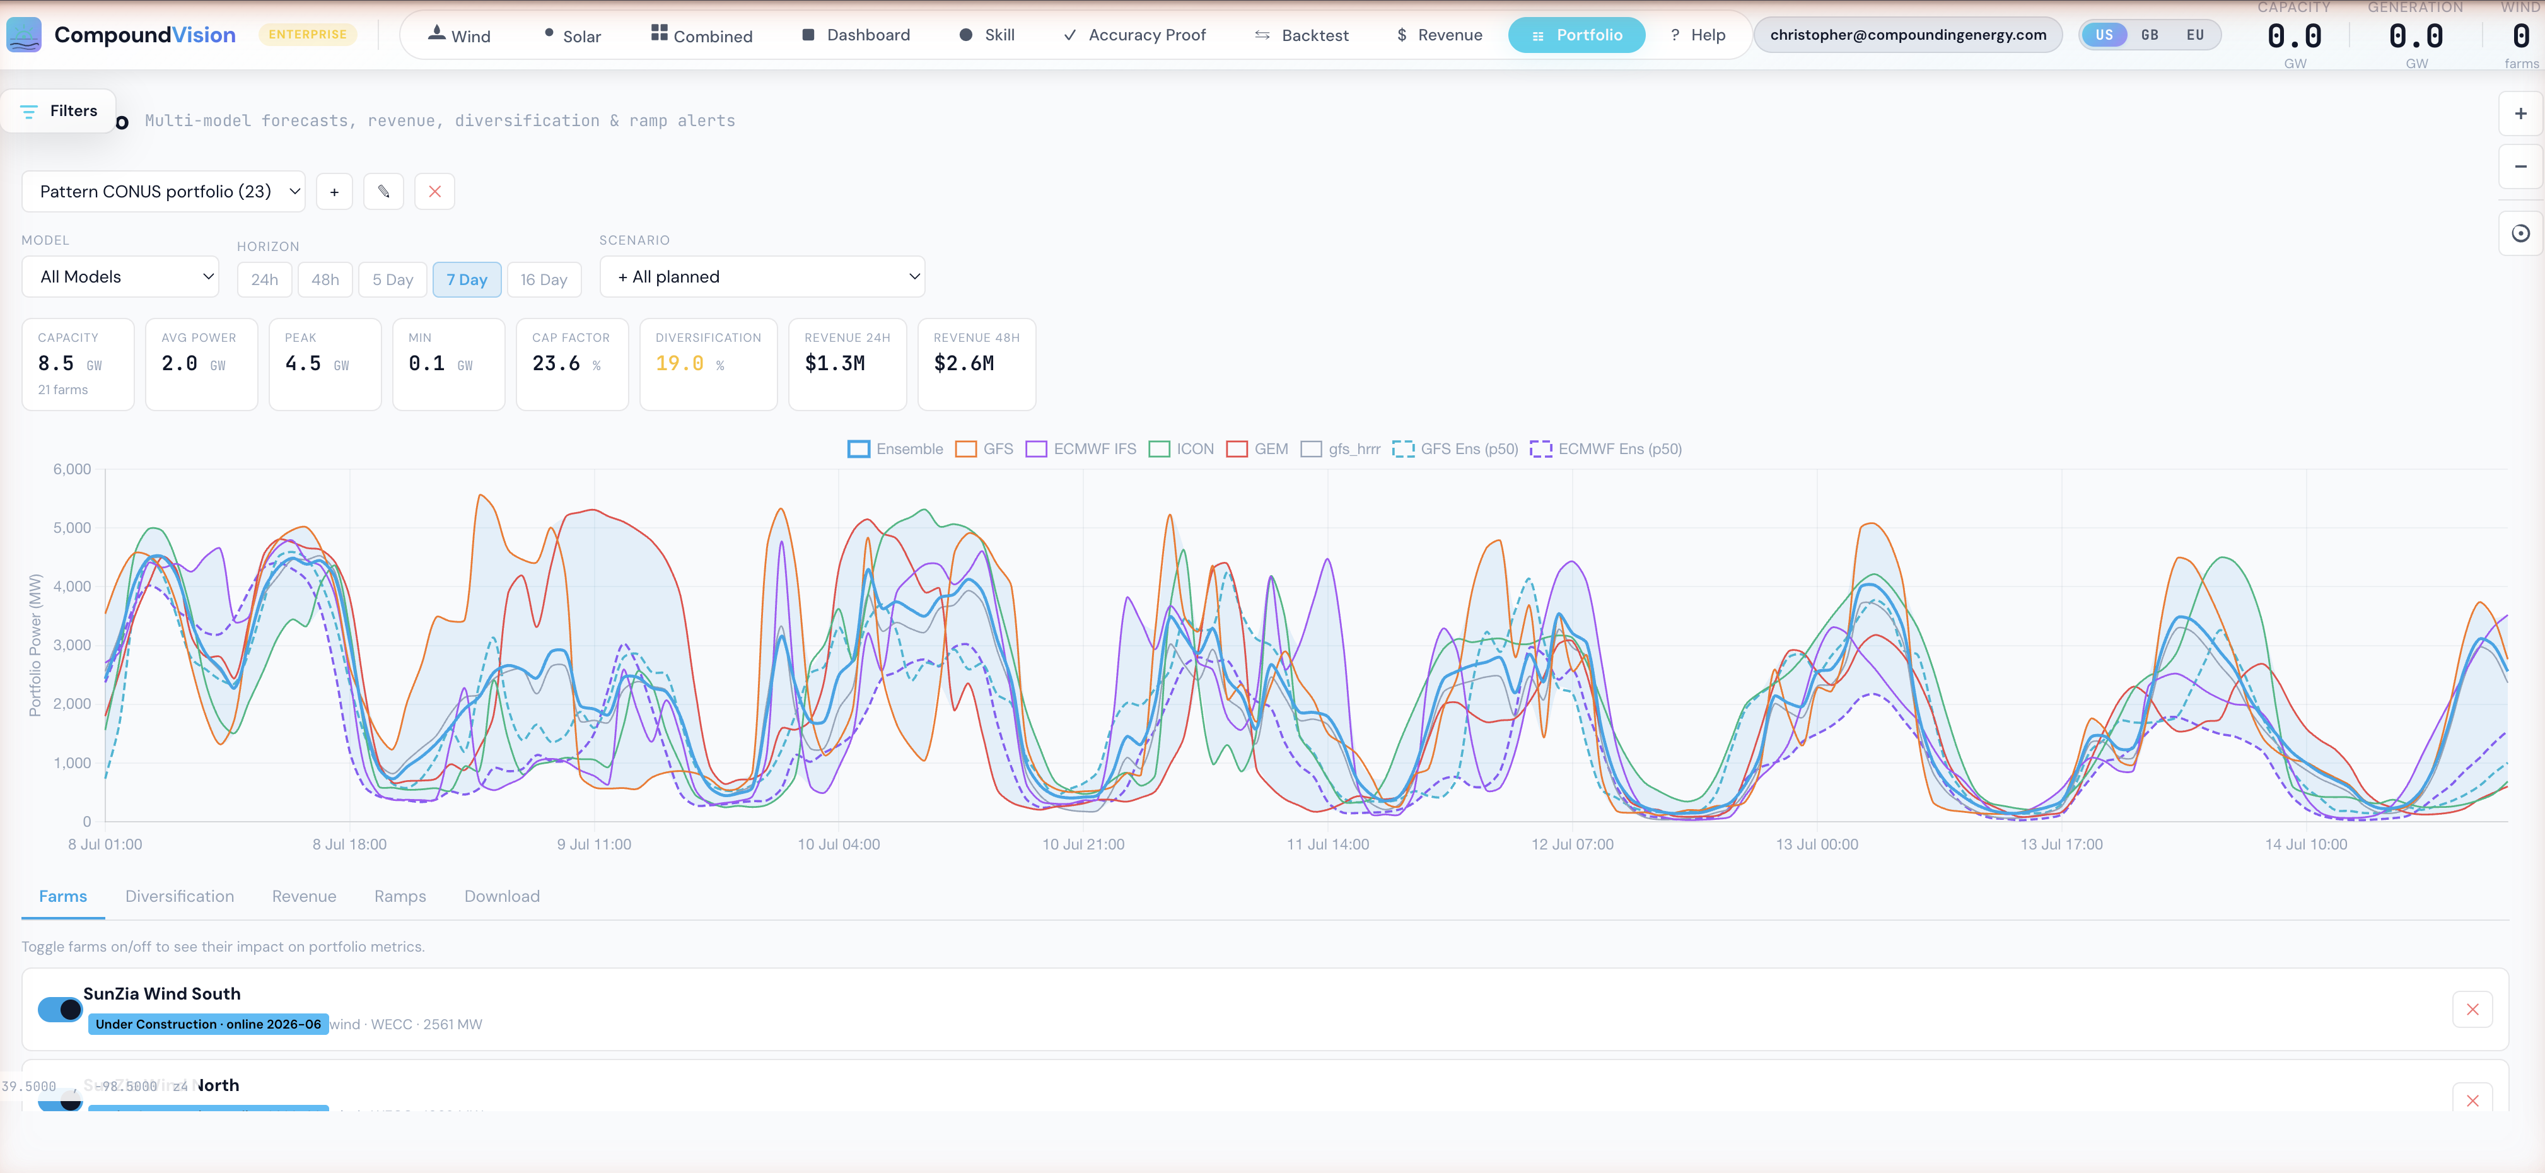Open the All Models dropdown

click(x=120, y=277)
